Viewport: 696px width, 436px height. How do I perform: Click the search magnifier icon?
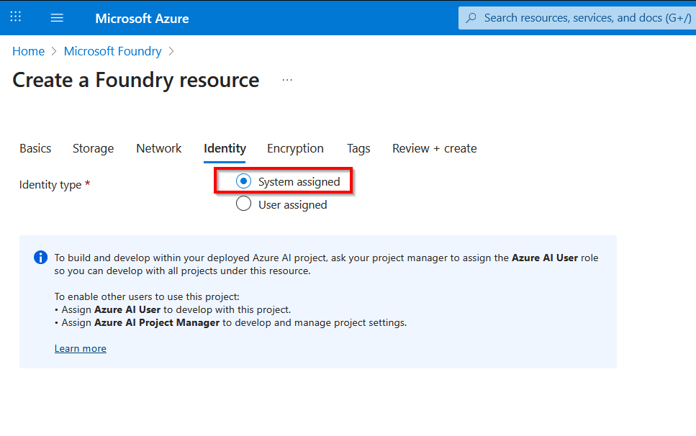coord(471,18)
